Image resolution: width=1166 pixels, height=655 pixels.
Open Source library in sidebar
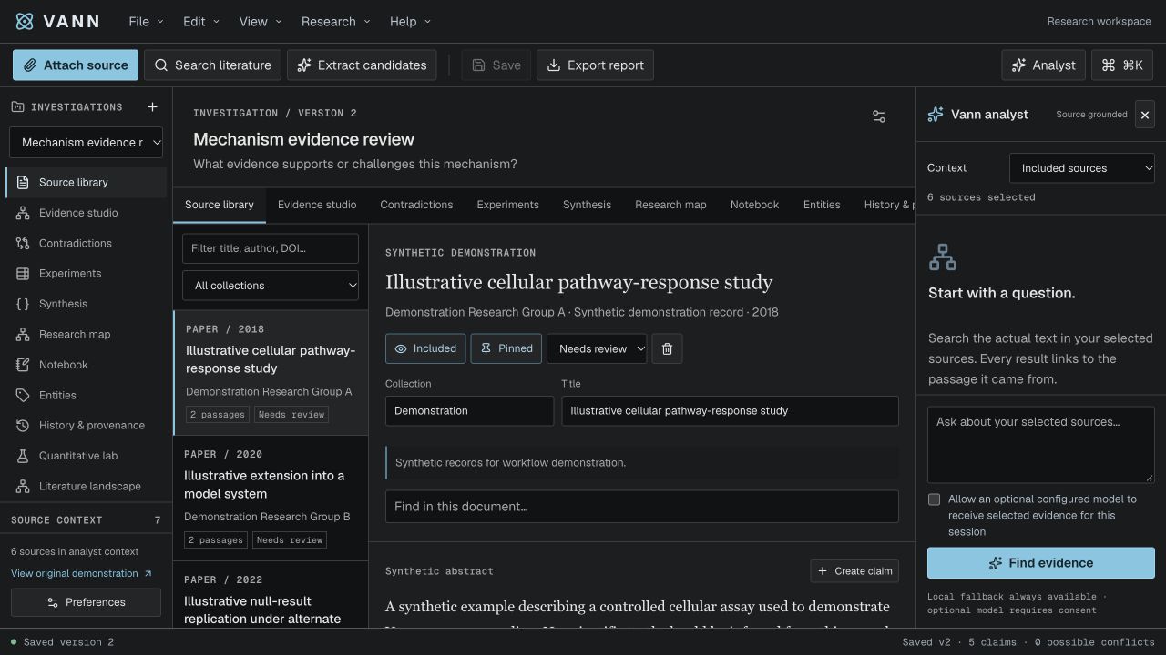point(87,182)
